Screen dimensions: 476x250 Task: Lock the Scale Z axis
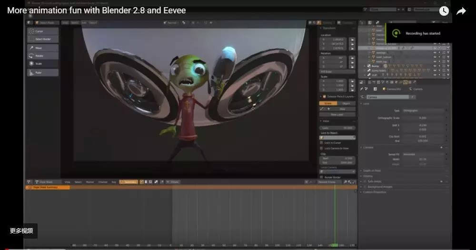(x=352, y=90)
